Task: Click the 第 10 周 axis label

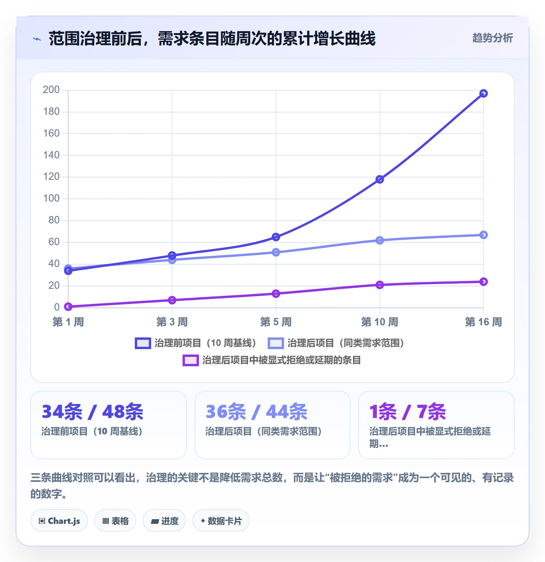Action: 380,322
